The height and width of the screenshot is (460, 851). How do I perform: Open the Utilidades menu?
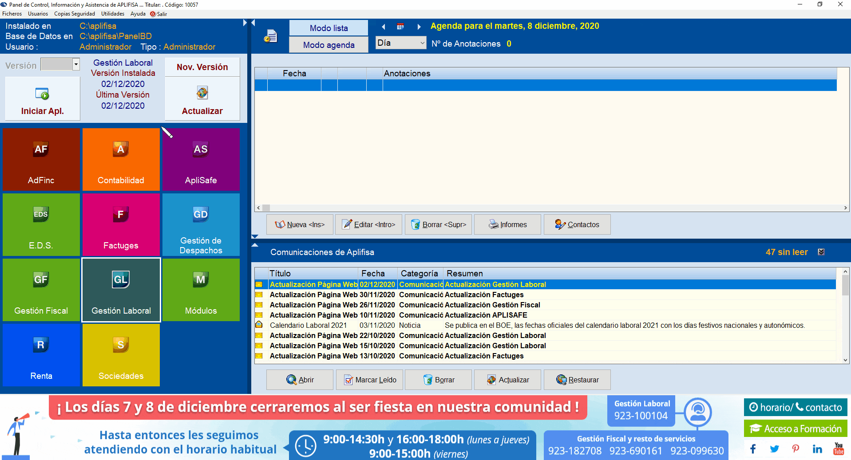(113, 14)
